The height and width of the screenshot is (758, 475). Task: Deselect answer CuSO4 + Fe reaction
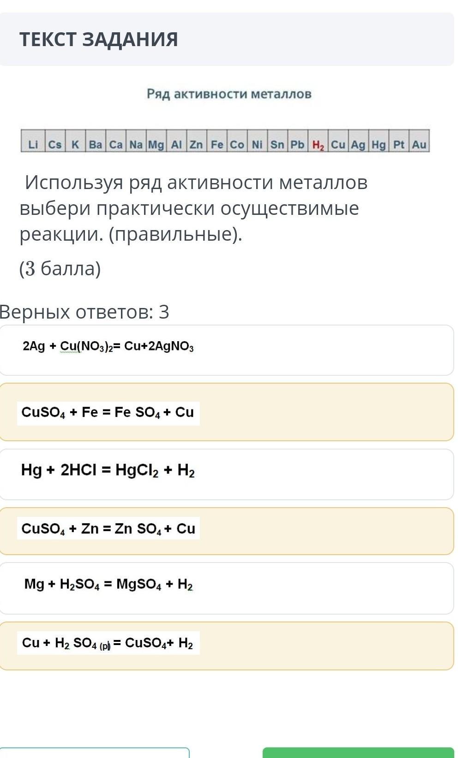226,412
